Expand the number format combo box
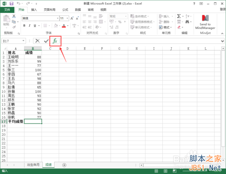Viewport: 226px width, 174px height. click(x=126, y=16)
